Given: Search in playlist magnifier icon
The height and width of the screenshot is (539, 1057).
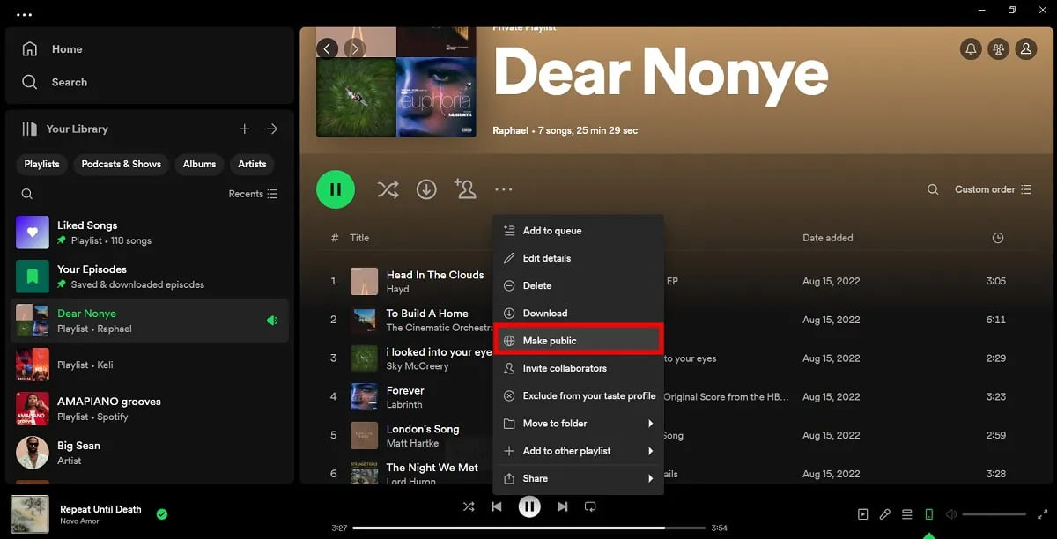Looking at the screenshot, I should tap(933, 189).
